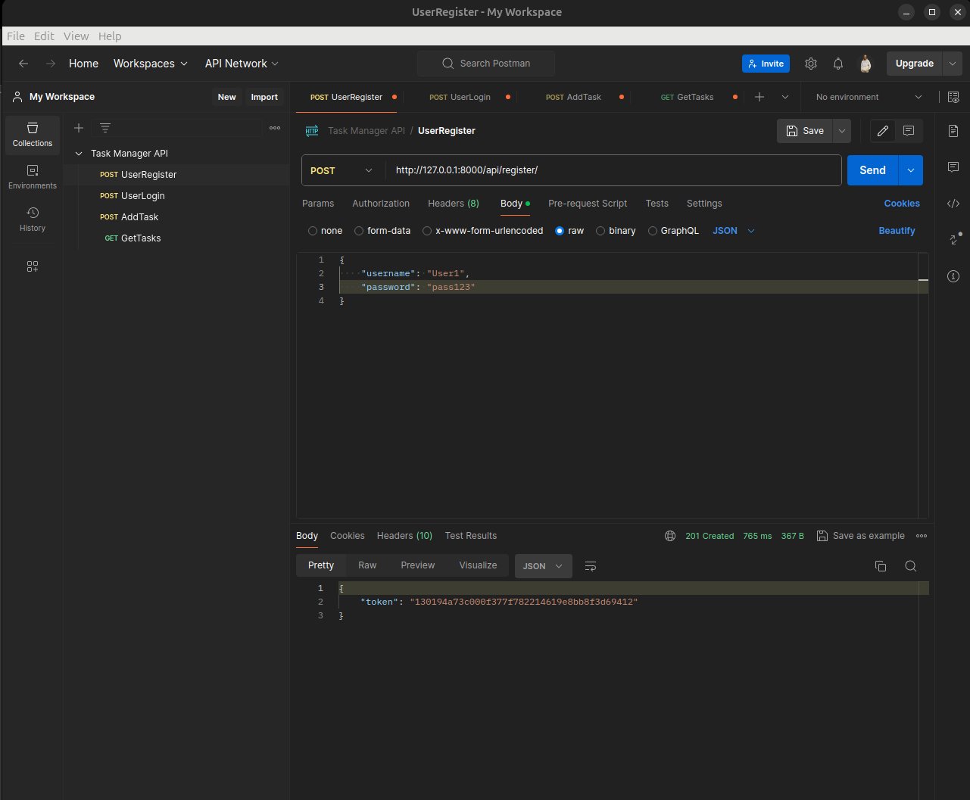Open notifications bell icon

coord(838,64)
